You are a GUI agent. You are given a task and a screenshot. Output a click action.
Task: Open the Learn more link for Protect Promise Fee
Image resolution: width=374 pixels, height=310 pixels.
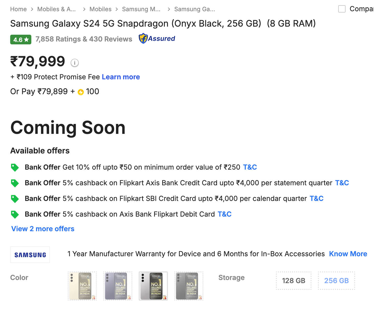[x=121, y=77]
